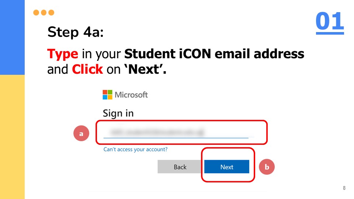Open the underlined 01 section link

(330, 22)
